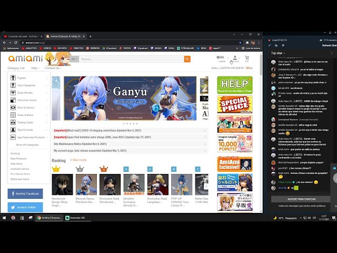Click the amiami search input field
The image size is (337, 253).
point(131,59)
